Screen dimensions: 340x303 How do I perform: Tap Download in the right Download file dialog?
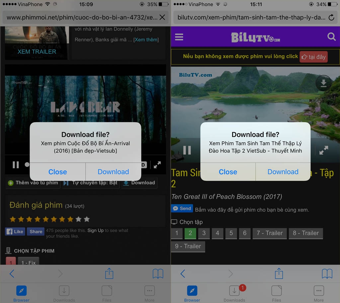click(283, 172)
